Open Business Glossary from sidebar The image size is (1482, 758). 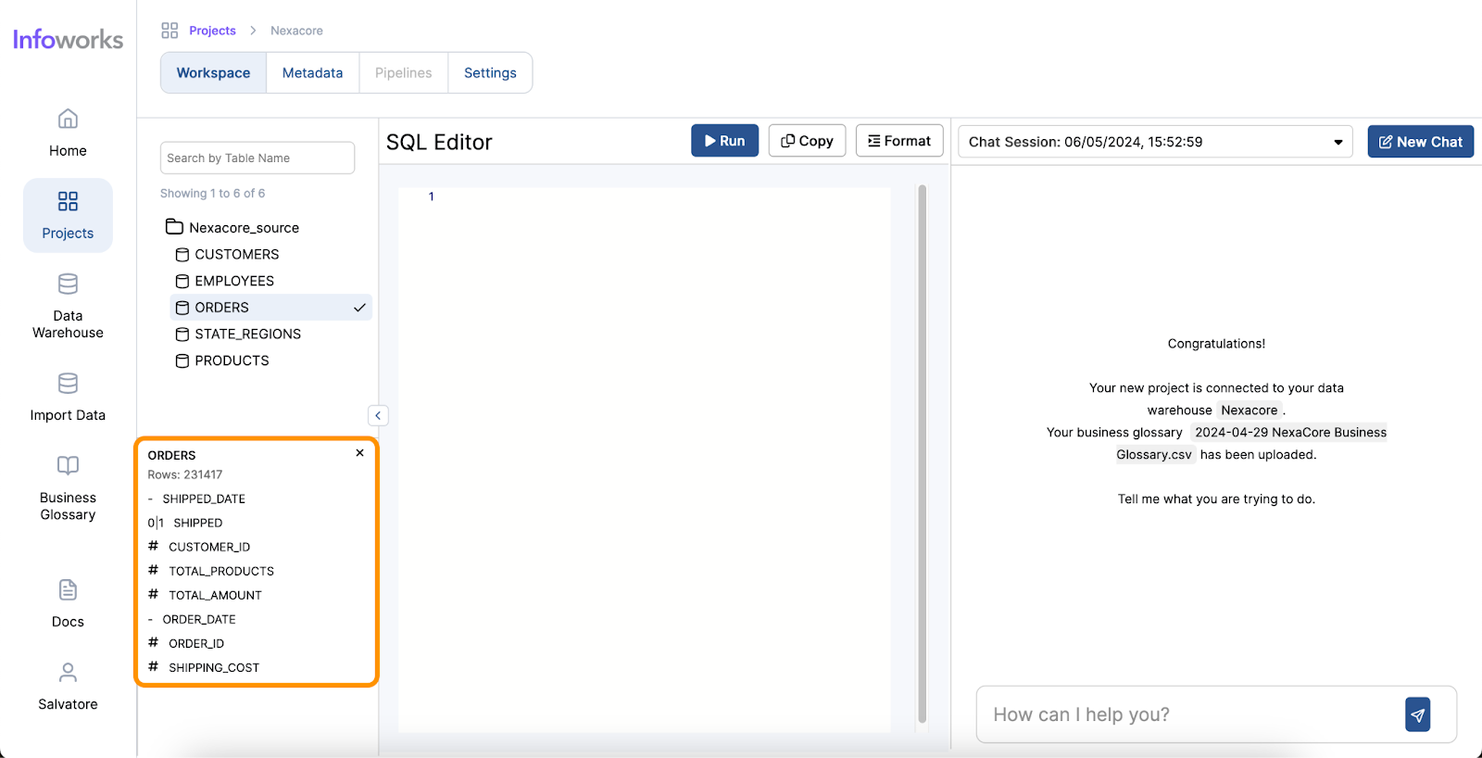click(x=68, y=488)
